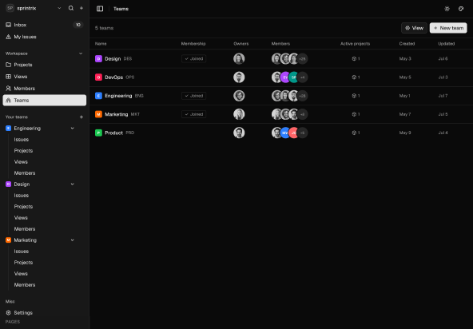Open Marketing Members in sidebar
The image size is (473, 329).
[x=25, y=284]
